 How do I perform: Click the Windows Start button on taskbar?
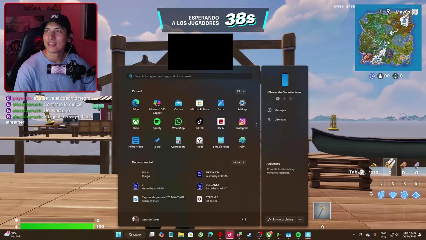tap(118, 235)
